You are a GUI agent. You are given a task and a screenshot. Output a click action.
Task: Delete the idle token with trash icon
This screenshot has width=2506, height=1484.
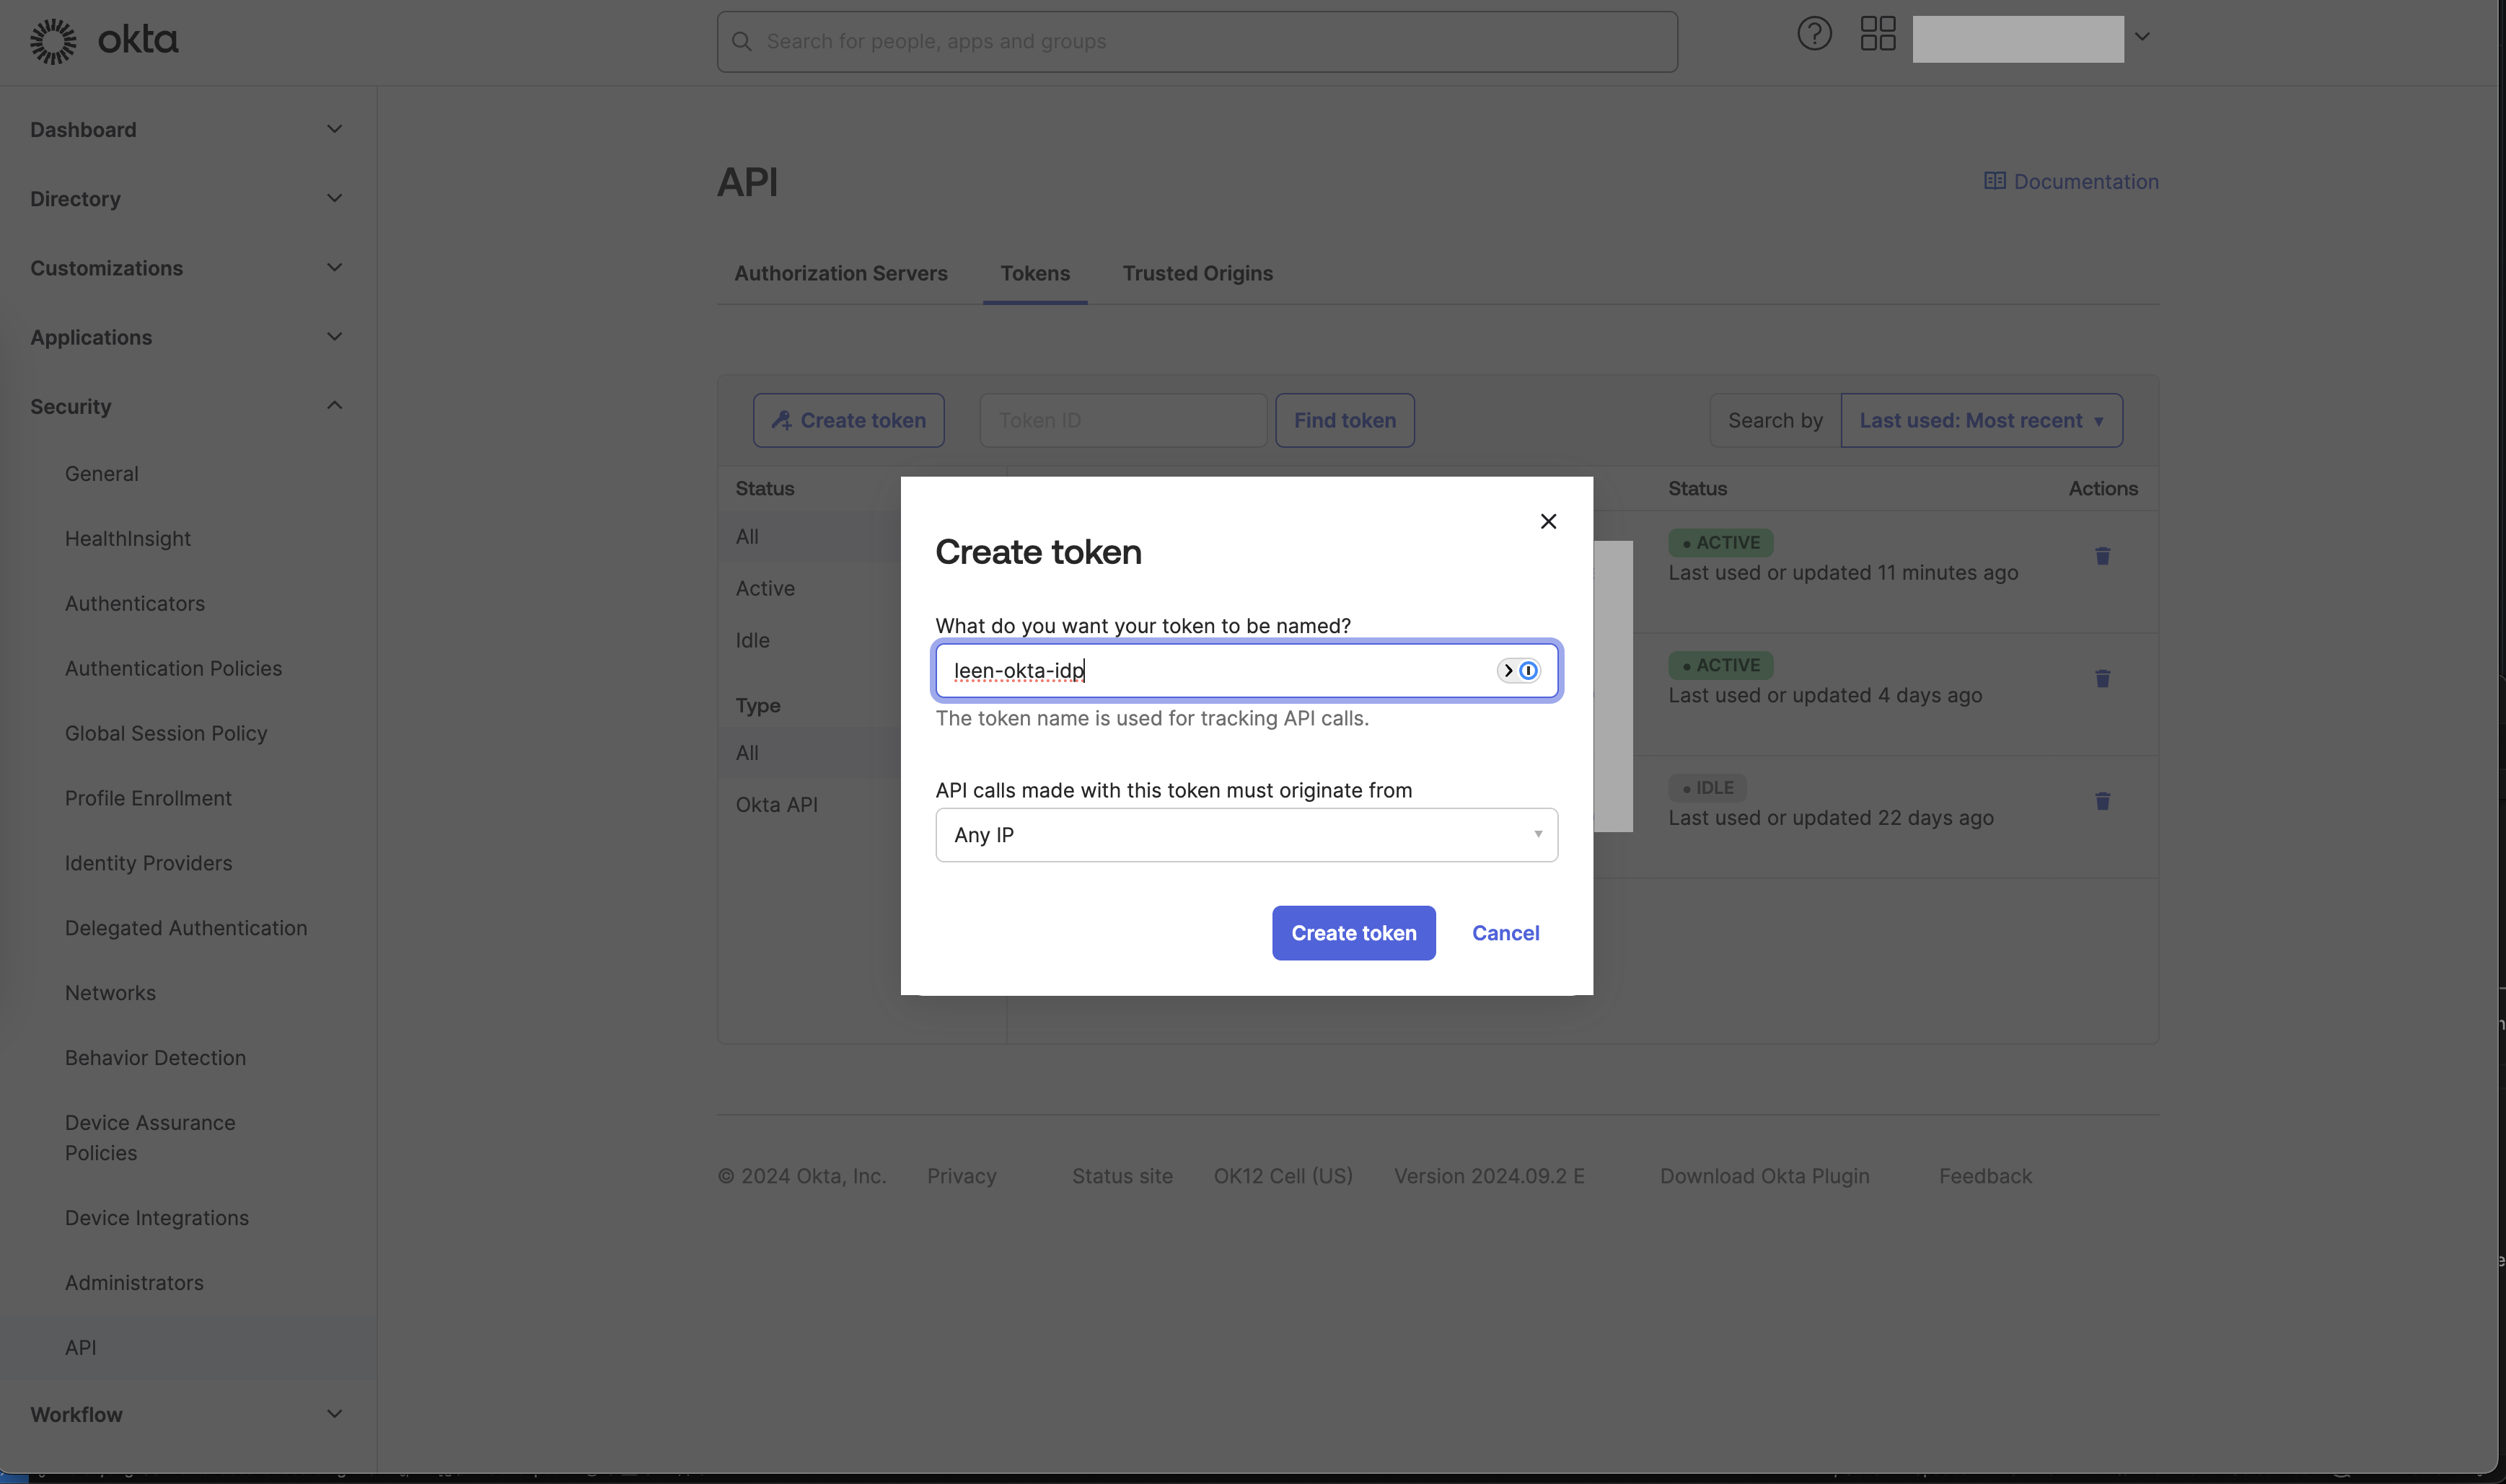[x=2102, y=801]
